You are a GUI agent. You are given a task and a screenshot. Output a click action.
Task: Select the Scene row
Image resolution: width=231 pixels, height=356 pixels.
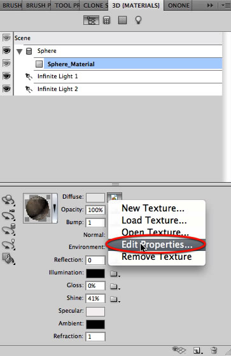[118, 38]
